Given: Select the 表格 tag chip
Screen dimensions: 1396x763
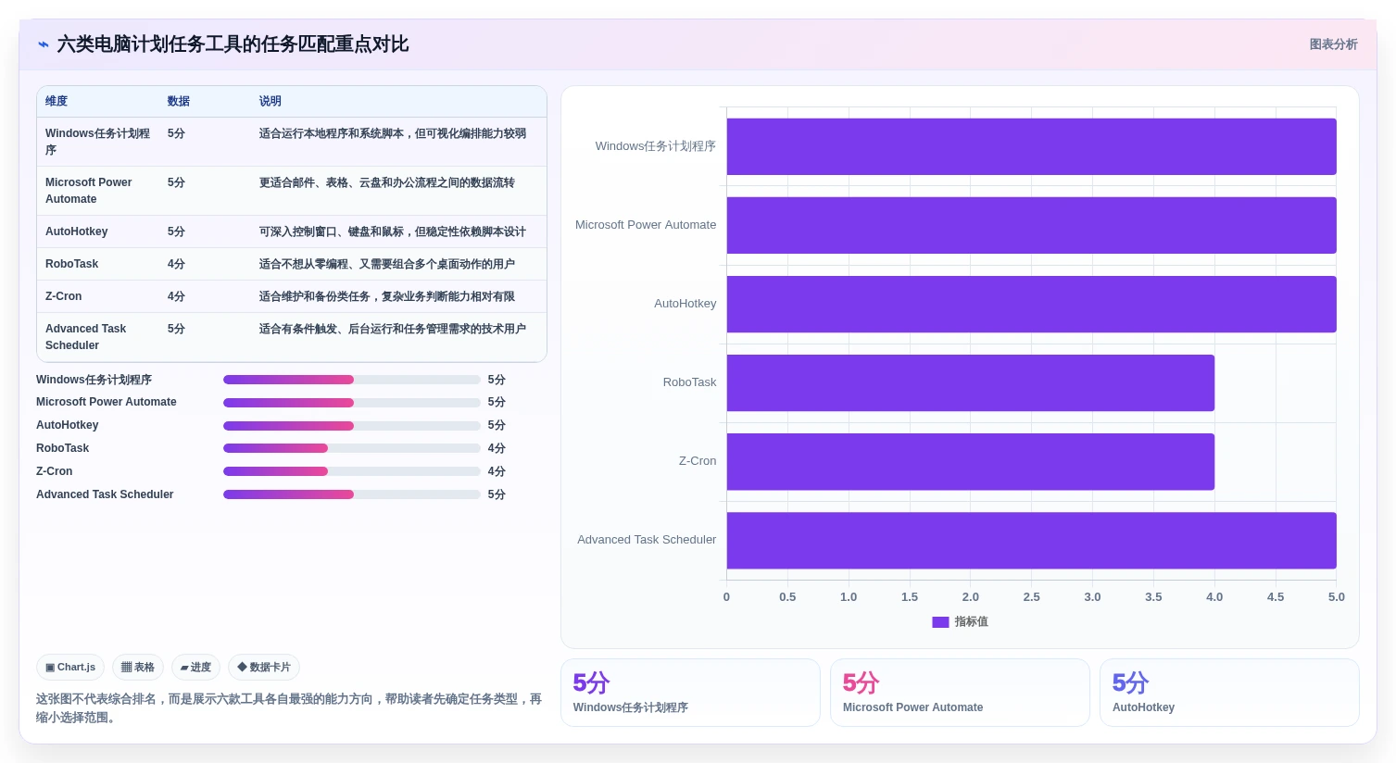Looking at the screenshot, I should [x=138, y=667].
